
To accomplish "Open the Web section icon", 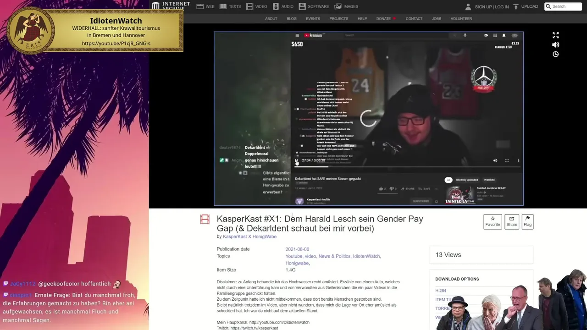I will click(200, 6).
